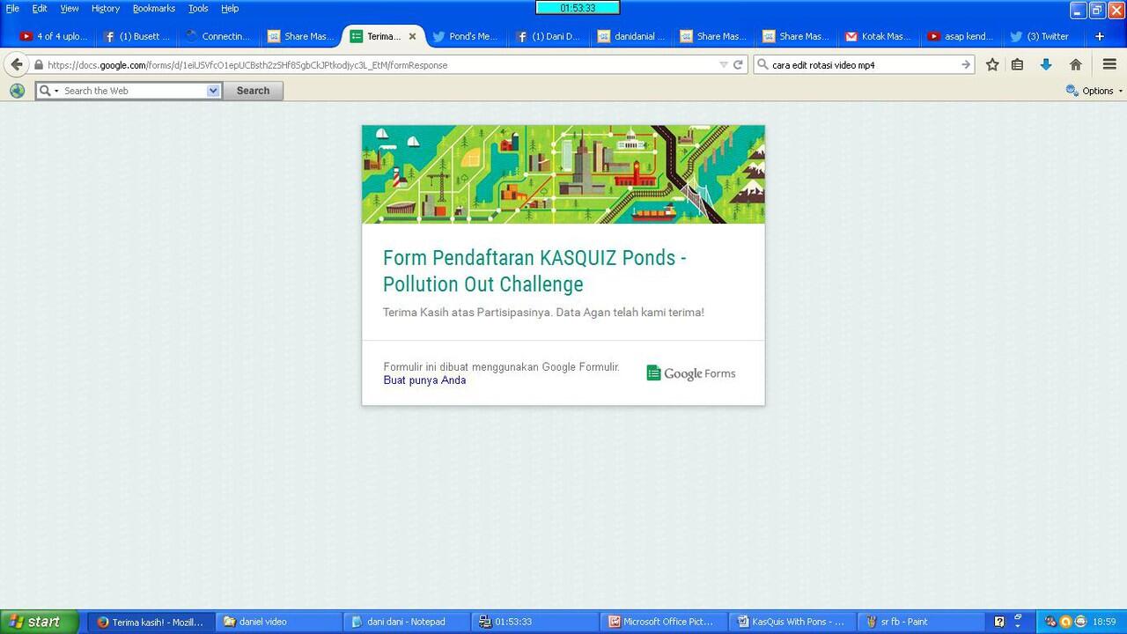The width and height of the screenshot is (1127, 634).
Task: Click the green 01:53:33 timer at top
Action: coord(578,8)
